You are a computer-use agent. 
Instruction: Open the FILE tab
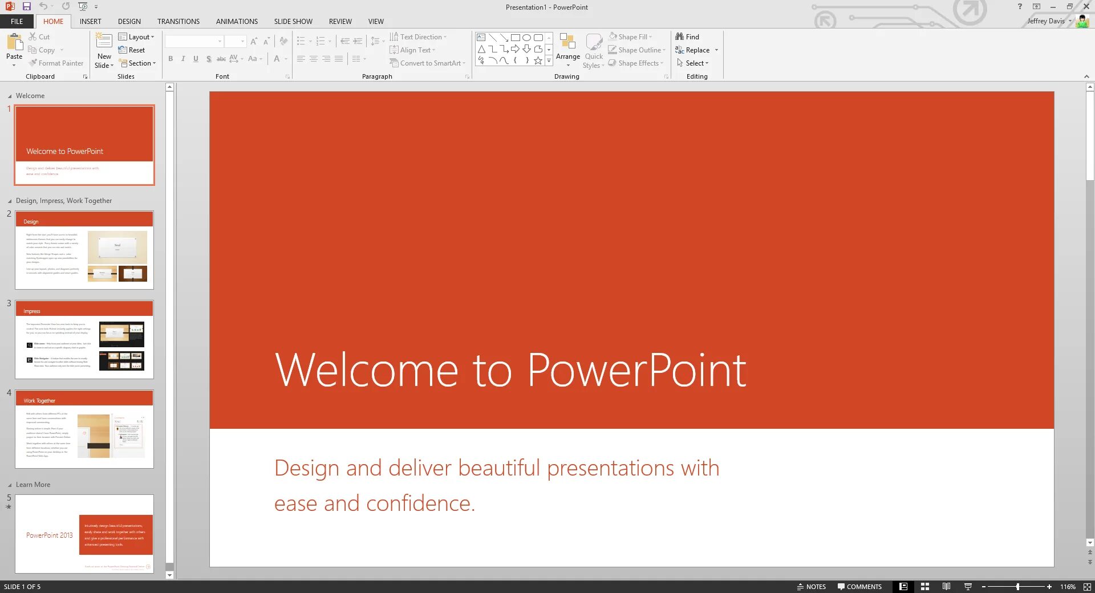tap(17, 22)
